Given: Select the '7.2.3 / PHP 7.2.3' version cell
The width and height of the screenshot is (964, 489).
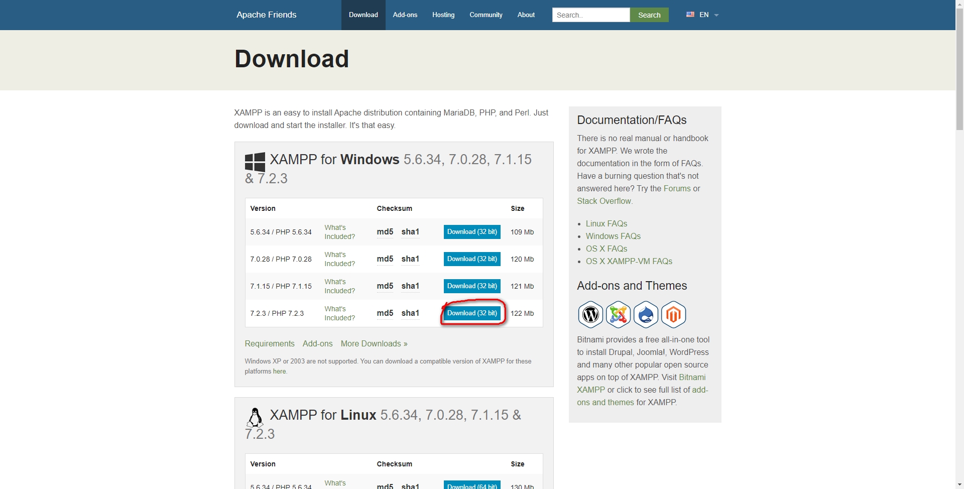Looking at the screenshot, I should click(x=277, y=313).
